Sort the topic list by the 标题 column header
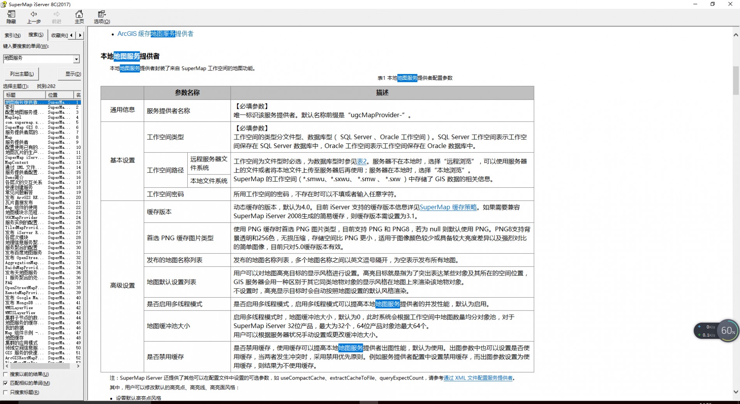Viewport: 740px width, 404px height. coord(25,95)
